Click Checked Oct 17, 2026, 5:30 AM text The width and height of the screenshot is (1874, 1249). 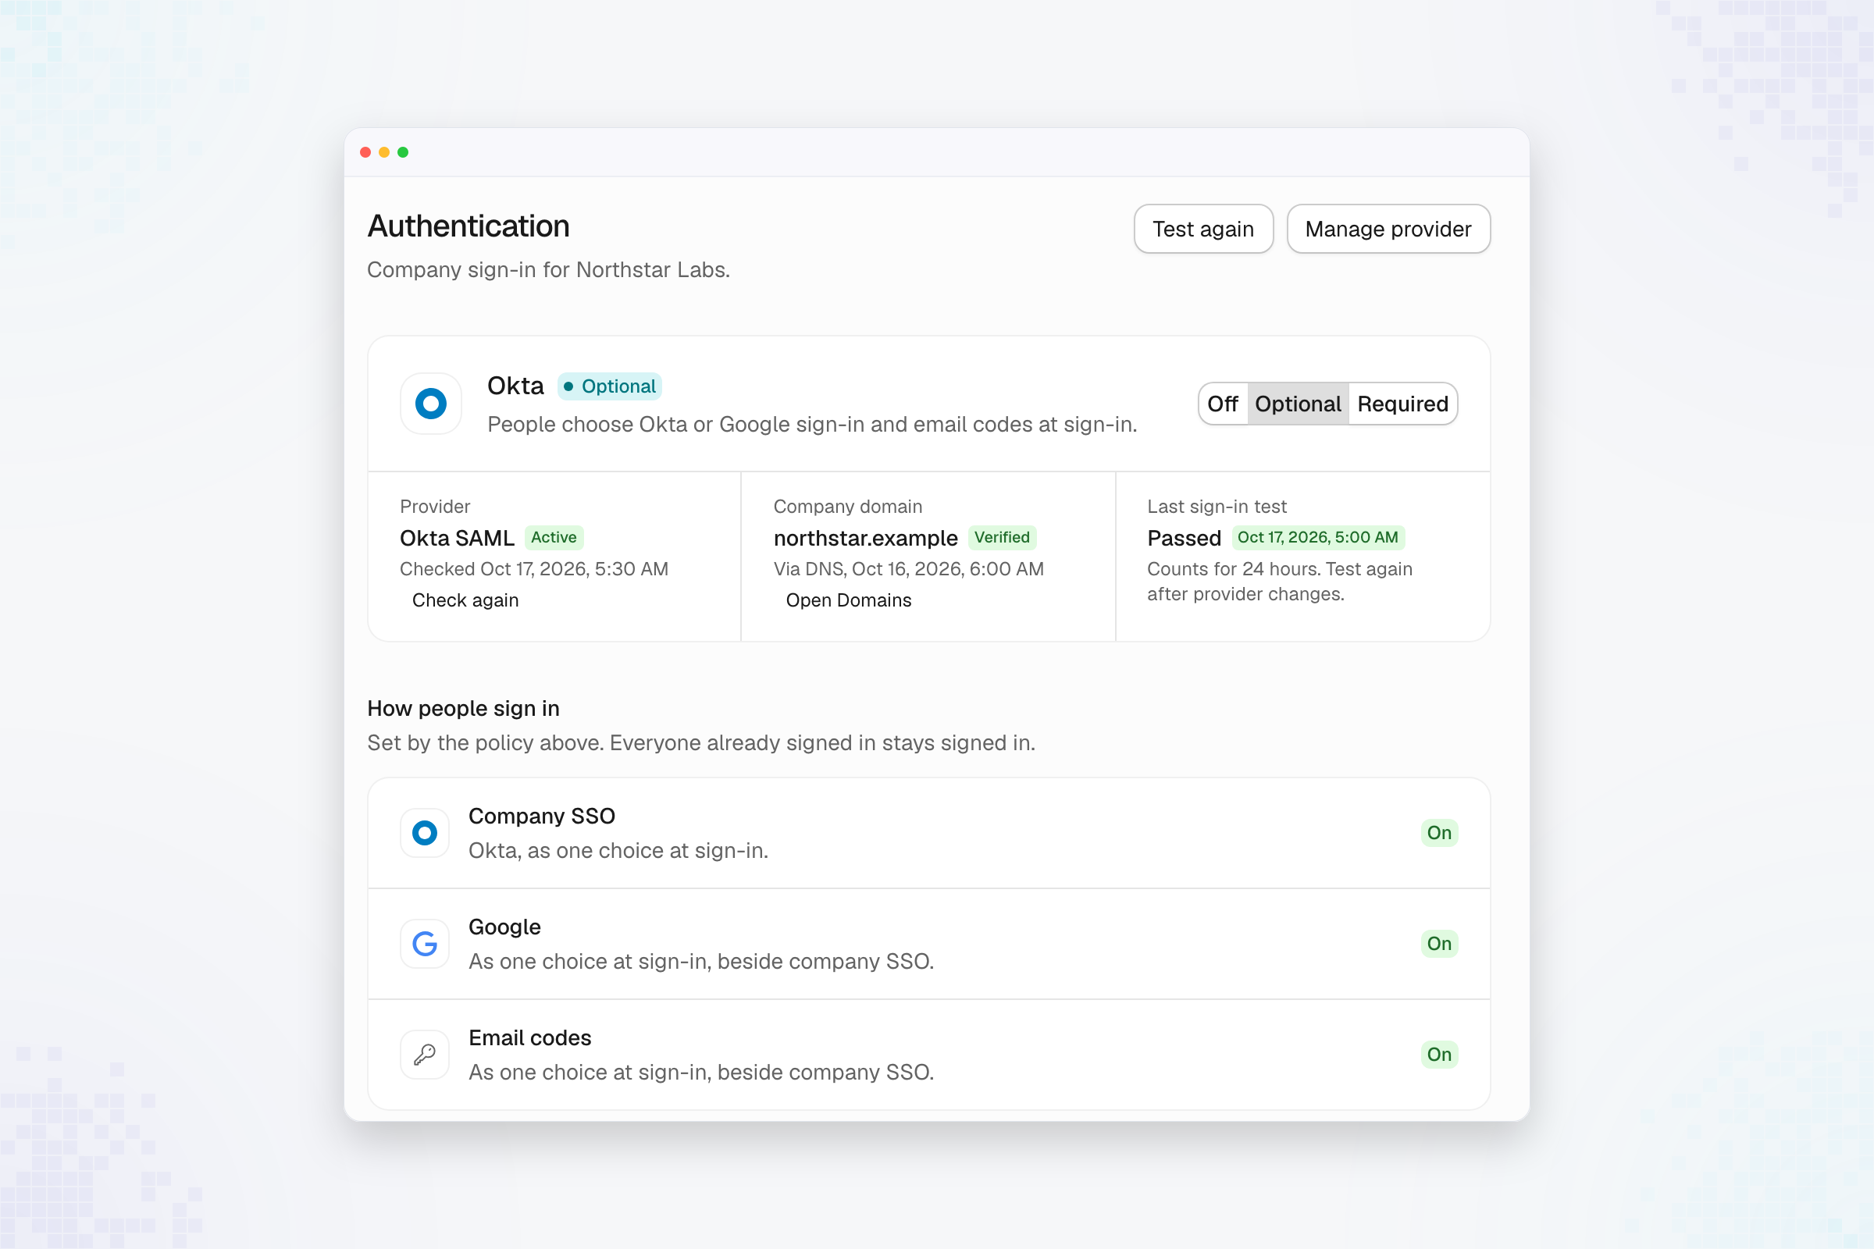click(534, 570)
